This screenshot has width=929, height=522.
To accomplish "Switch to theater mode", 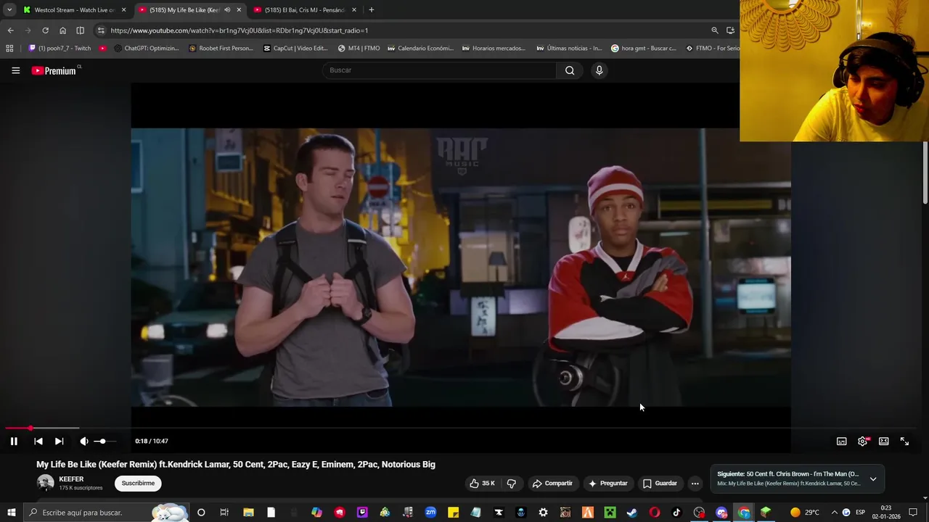I will click(x=883, y=441).
